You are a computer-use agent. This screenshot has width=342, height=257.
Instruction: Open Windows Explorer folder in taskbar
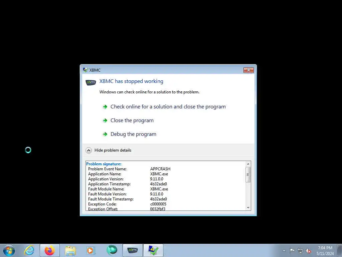point(70,251)
